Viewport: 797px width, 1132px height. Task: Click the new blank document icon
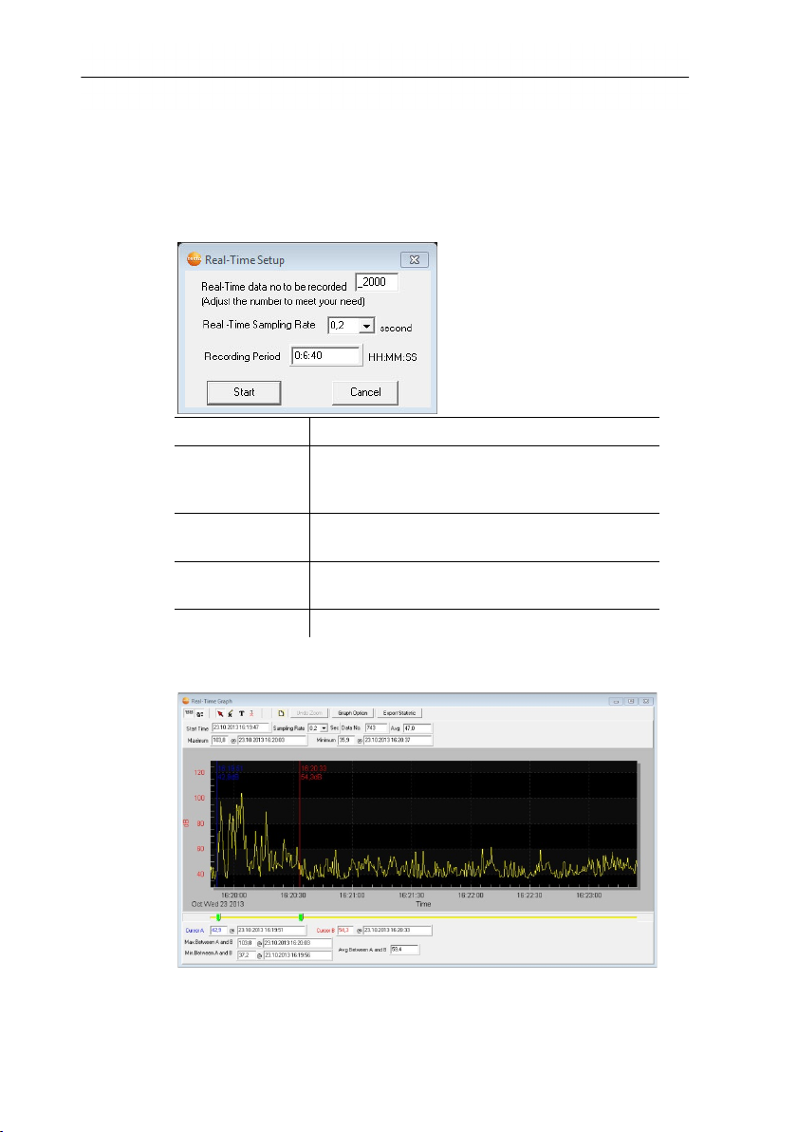(281, 713)
